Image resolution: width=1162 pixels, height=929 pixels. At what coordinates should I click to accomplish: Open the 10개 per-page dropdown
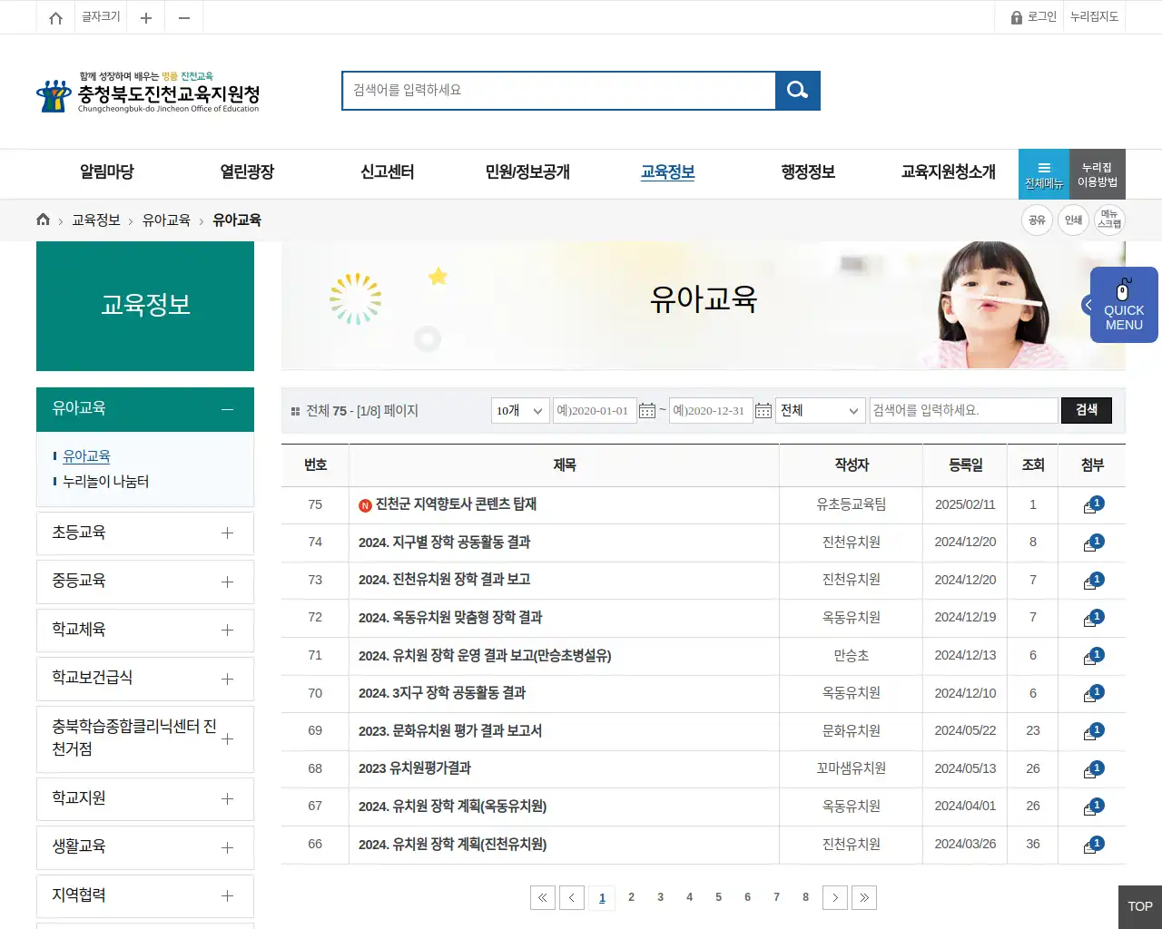[520, 411]
